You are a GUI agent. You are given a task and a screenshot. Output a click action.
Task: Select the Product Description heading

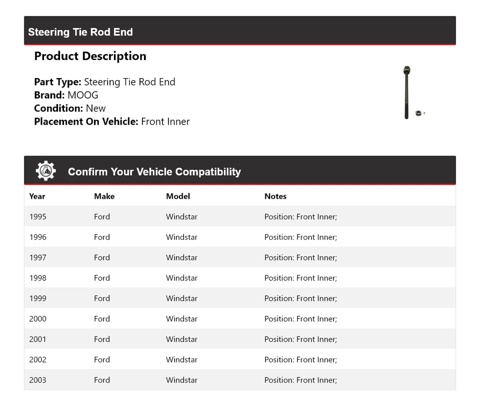point(90,56)
